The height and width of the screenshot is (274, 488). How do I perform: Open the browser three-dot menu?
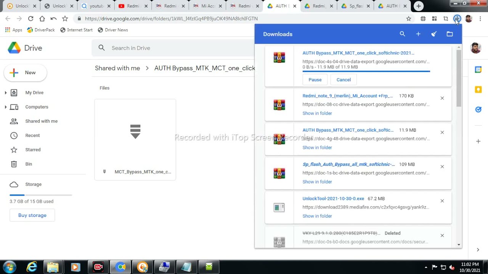point(480,18)
